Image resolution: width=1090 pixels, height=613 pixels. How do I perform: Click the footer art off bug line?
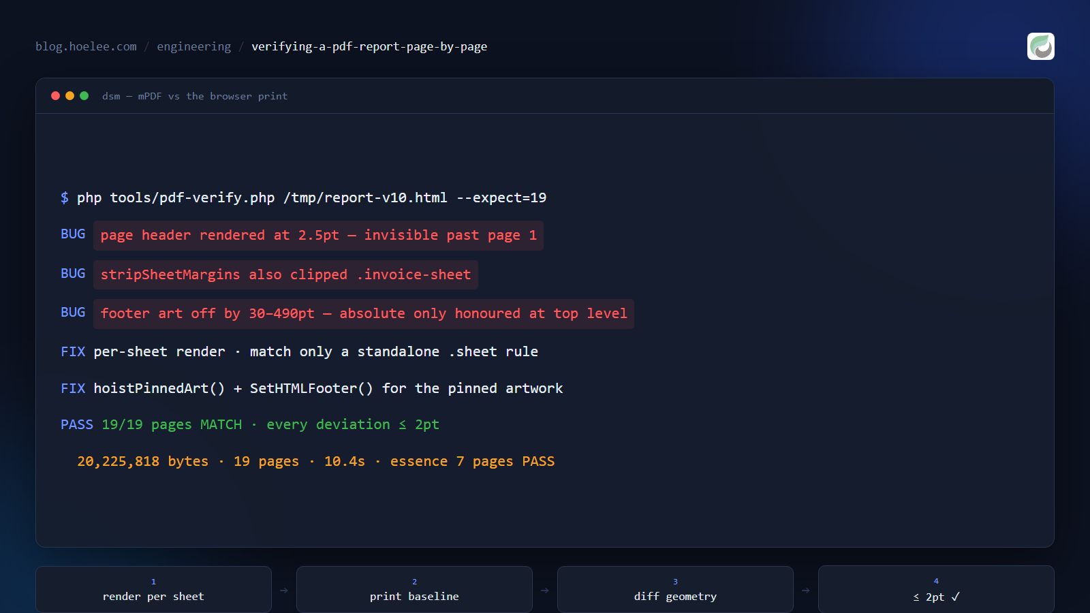[364, 314]
